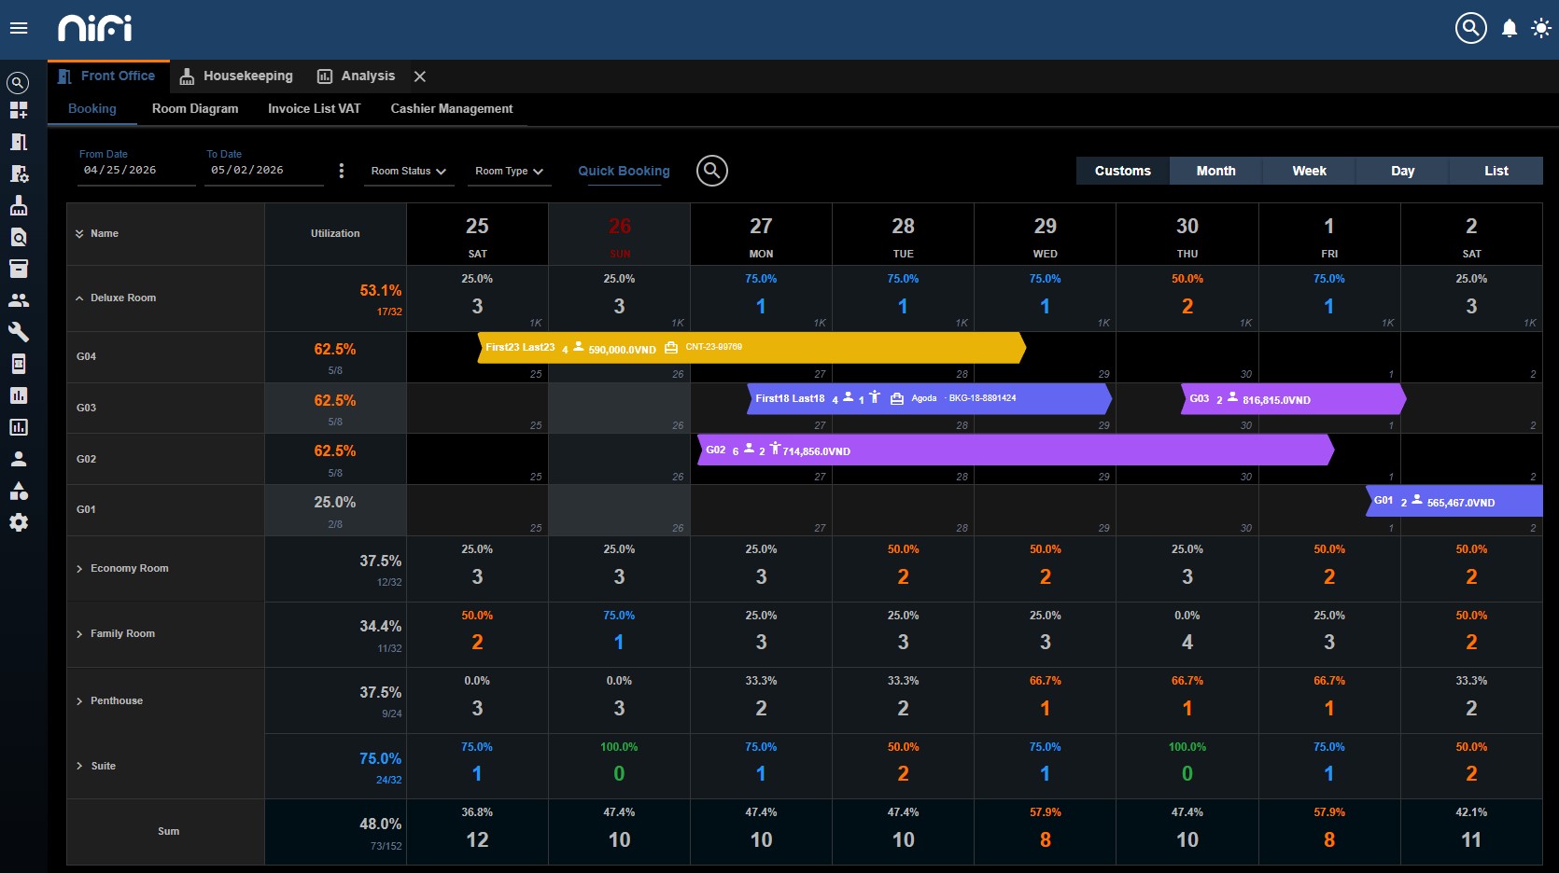
Task: Open three-dot options next to dates
Action: point(342,171)
